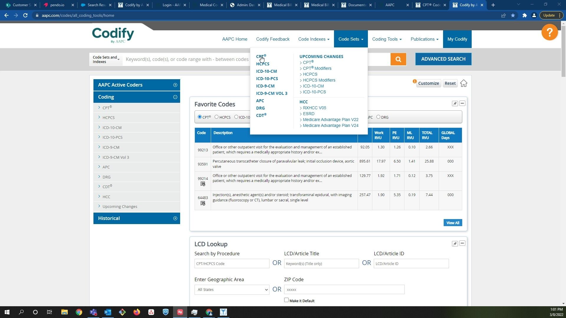Open the RXHCC V05 link

[x=315, y=108]
